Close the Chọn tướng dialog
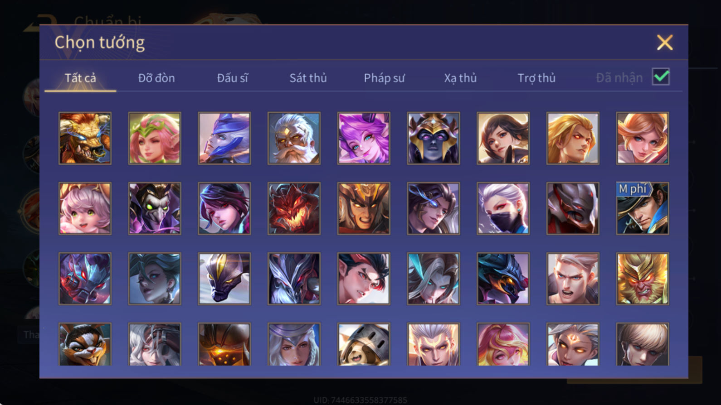This screenshot has height=405, width=721. (665, 43)
